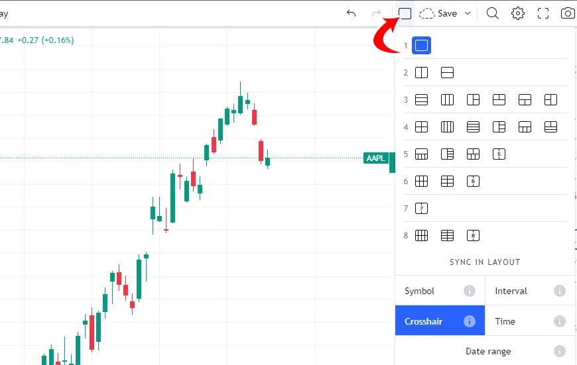Choose the two-chart vertical split layout
577x365 pixels.
pyautogui.click(x=421, y=73)
